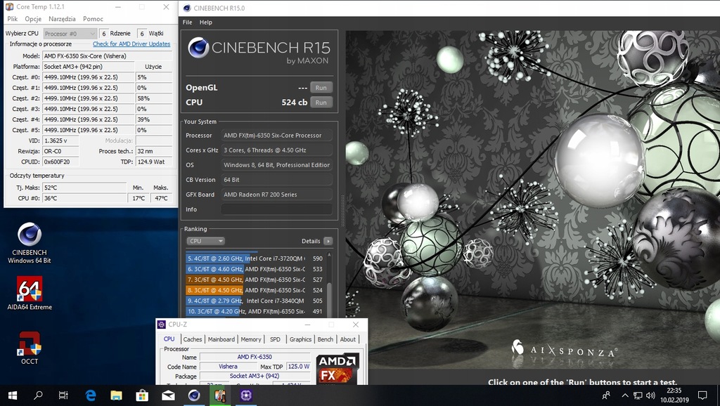Click the VID value 1.3625 v

pos(60,140)
